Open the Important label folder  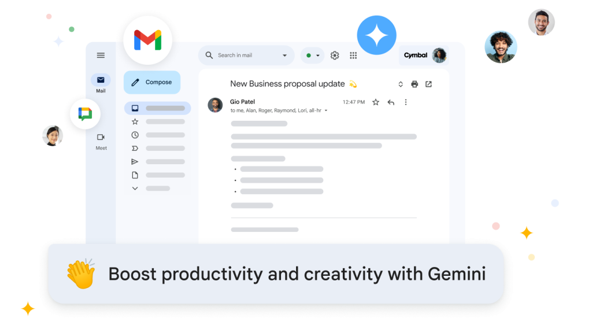(135, 149)
